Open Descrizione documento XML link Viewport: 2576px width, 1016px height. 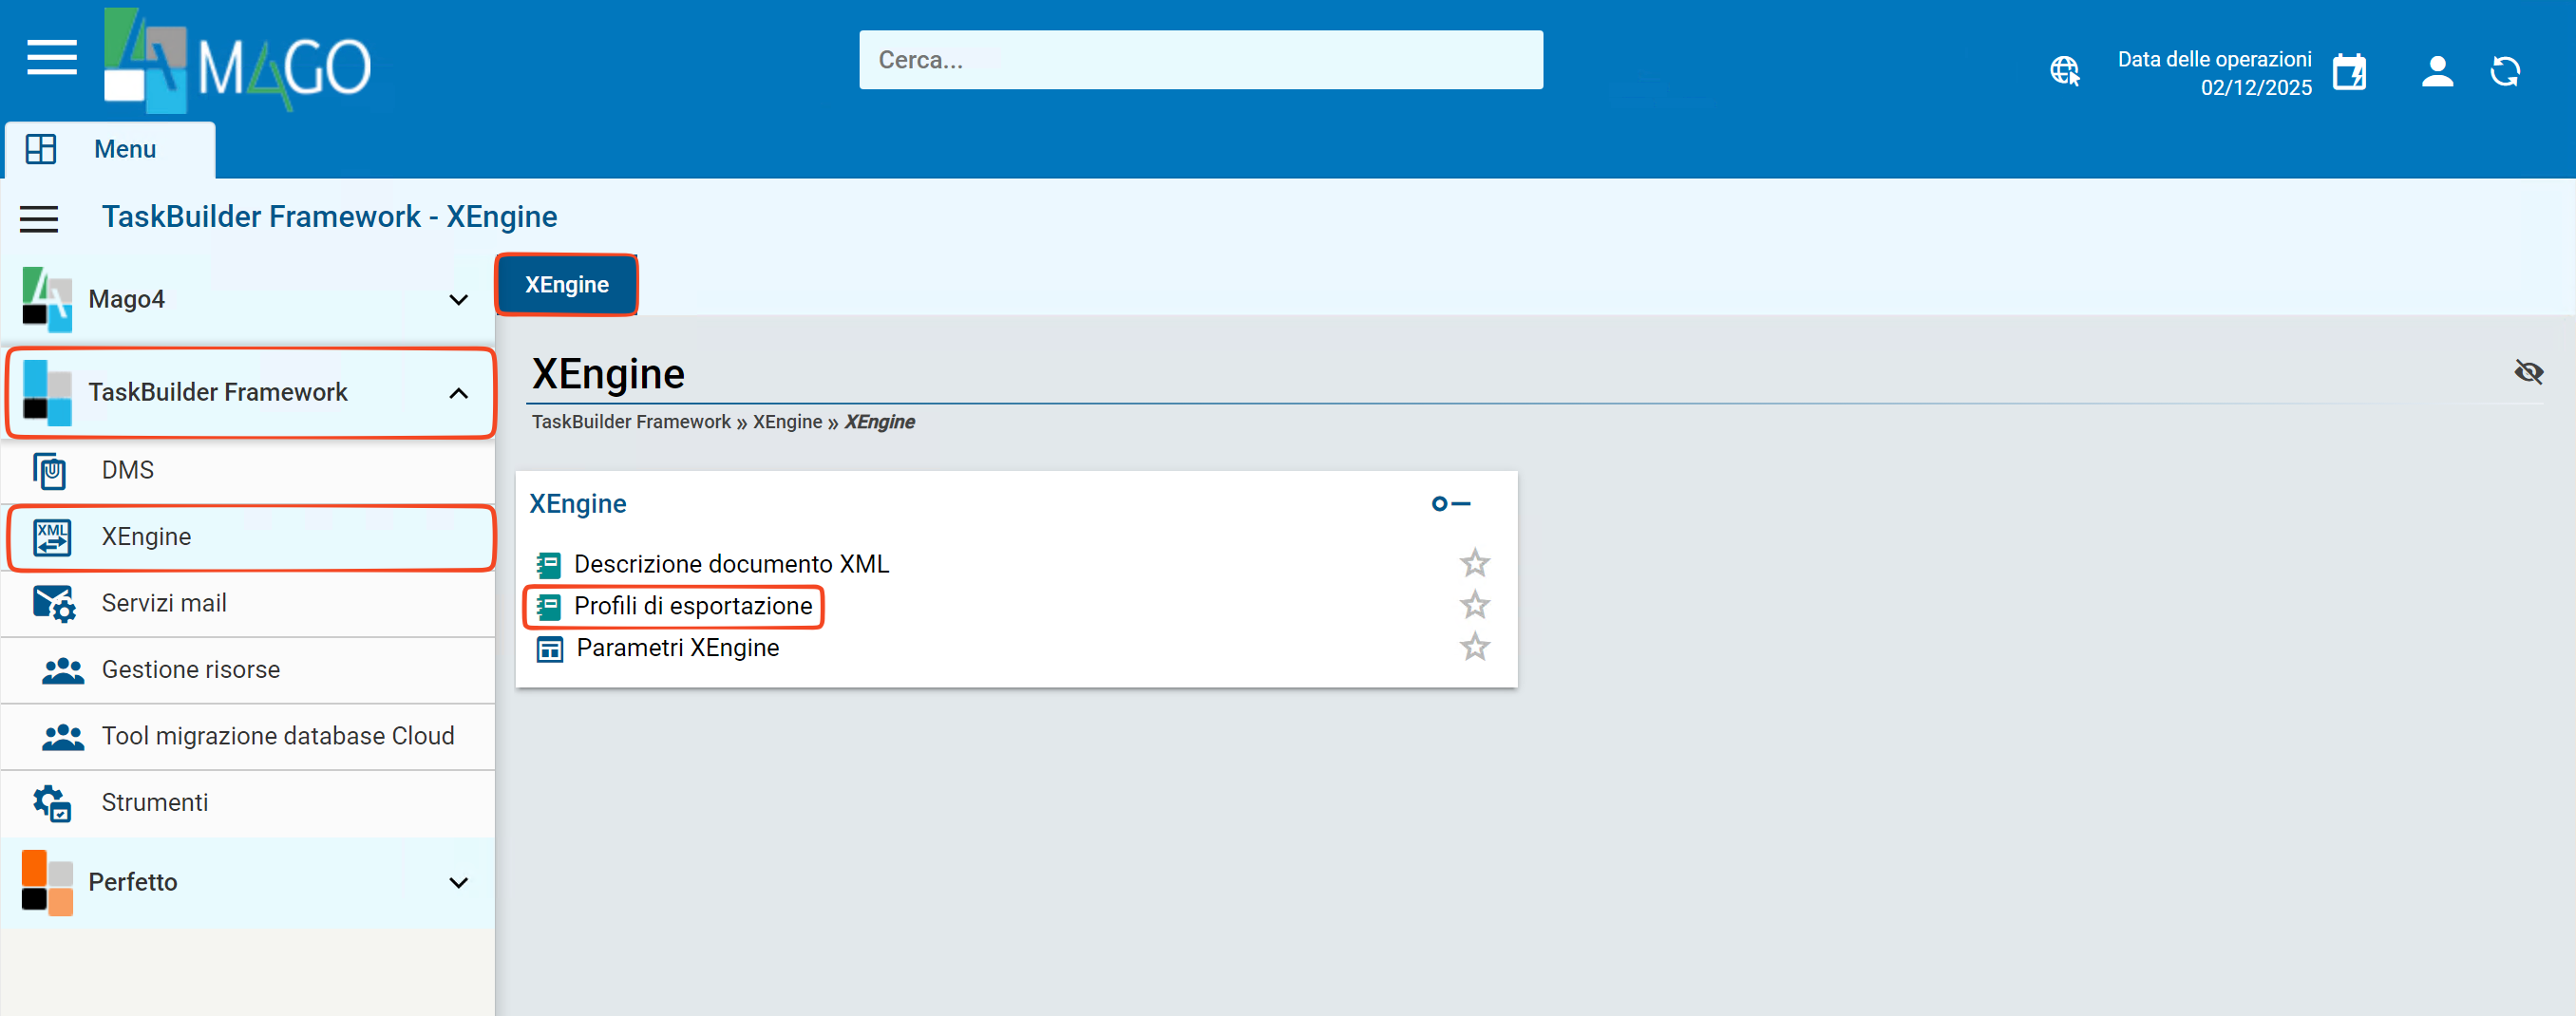point(731,565)
